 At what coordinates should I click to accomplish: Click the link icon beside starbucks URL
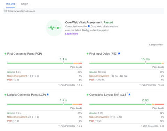coord(6,11)
